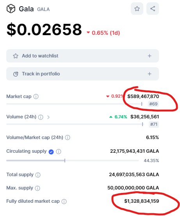
Task: Open Circulating supply info tooltip icon
Action: pyautogui.click(x=59, y=152)
